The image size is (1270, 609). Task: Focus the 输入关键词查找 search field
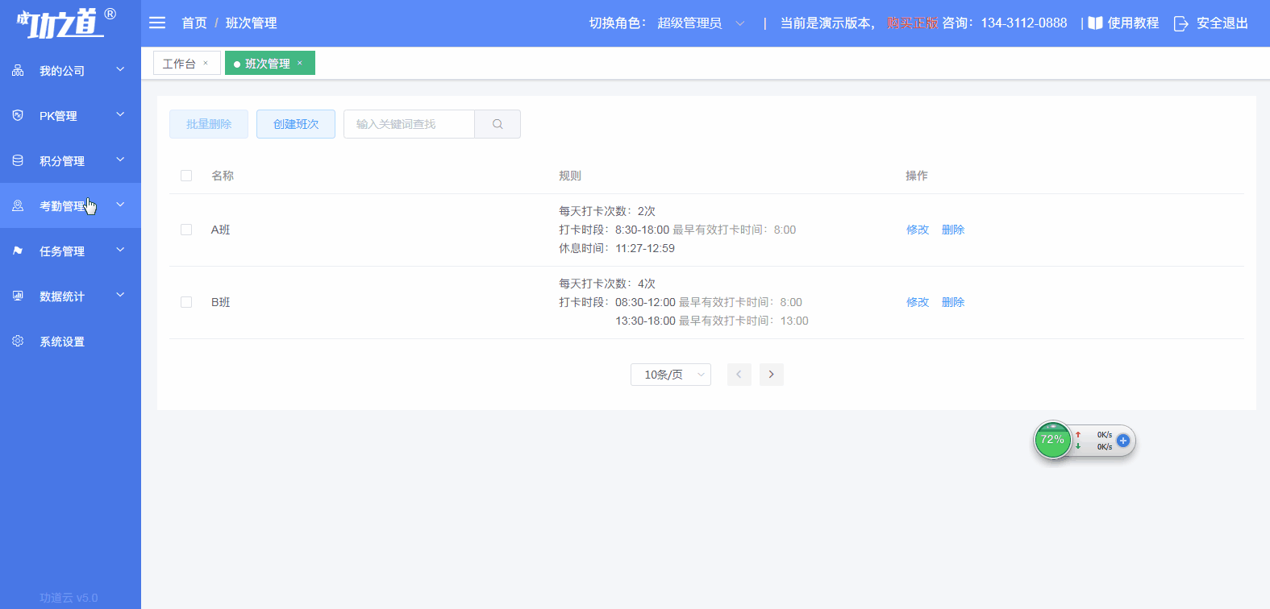tap(409, 124)
